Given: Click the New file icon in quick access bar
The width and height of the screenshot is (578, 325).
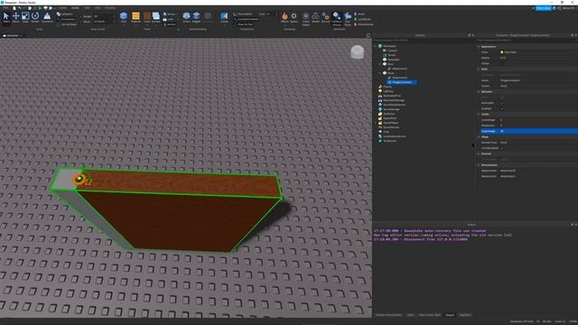Looking at the screenshot, I should pyautogui.click(x=14, y=8).
